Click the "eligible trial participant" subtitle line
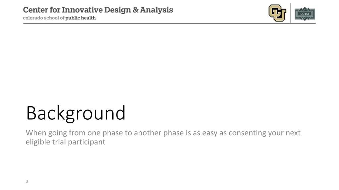The width and height of the screenshot is (339, 190). tap(66, 142)
